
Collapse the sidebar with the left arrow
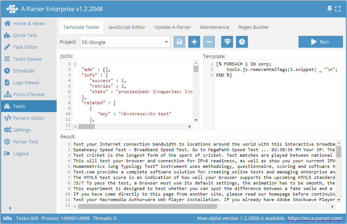pyautogui.click(x=10, y=208)
